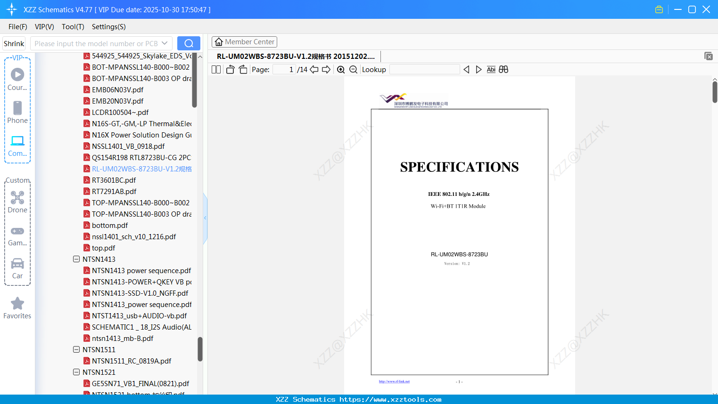Image resolution: width=718 pixels, height=404 pixels.
Task: Open NTSN1413 power sequence.pdf
Action: coord(141,270)
